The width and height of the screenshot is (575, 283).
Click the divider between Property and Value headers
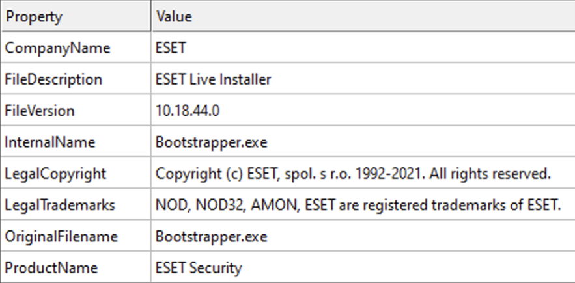click(x=150, y=16)
